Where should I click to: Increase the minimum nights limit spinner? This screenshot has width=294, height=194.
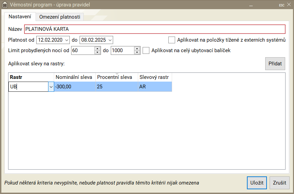coord(98,48)
